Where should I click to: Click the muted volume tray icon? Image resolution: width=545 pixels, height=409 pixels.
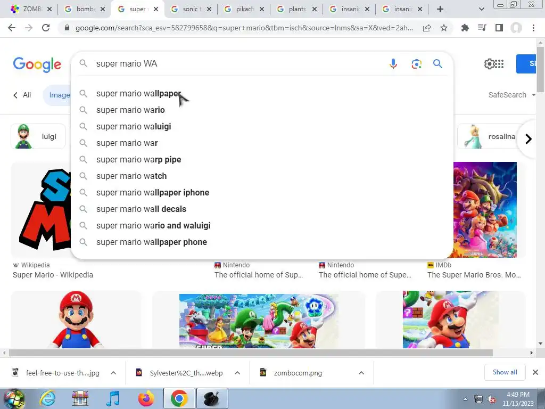pyautogui.click(x=491, y=399)
